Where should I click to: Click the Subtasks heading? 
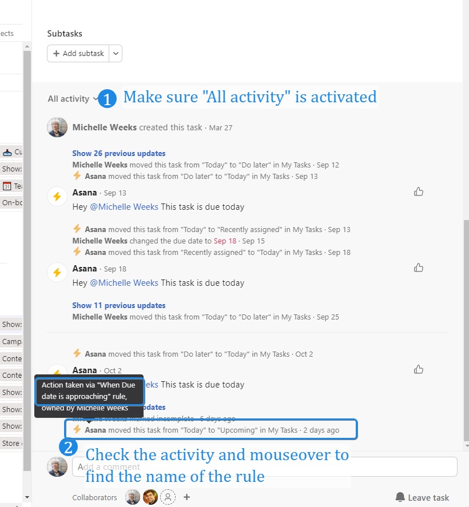pos(65,34)
